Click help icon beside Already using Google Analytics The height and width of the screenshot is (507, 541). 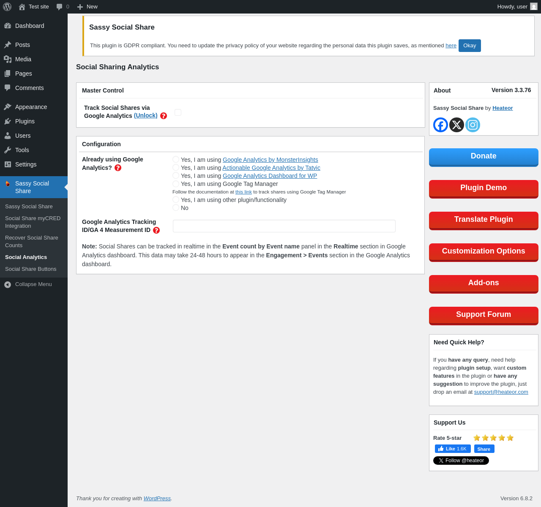(x=118, y=168)
